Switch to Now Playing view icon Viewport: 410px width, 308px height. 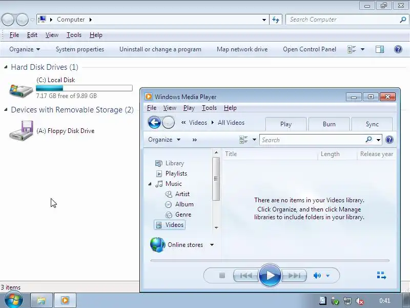[381, 275]
